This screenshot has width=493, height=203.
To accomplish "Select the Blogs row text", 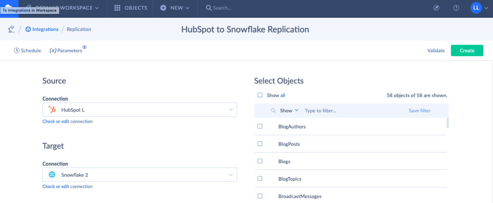I will [284, 162].
